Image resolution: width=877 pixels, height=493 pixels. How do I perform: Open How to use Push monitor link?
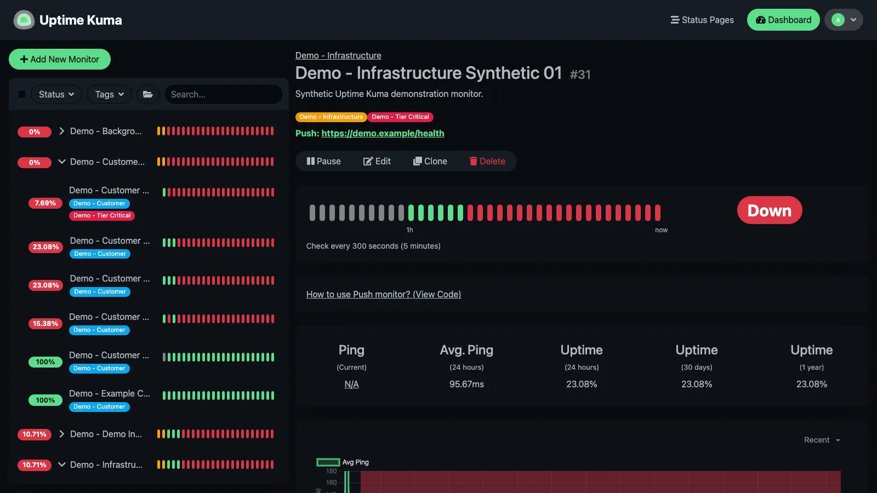coord(384,294)
